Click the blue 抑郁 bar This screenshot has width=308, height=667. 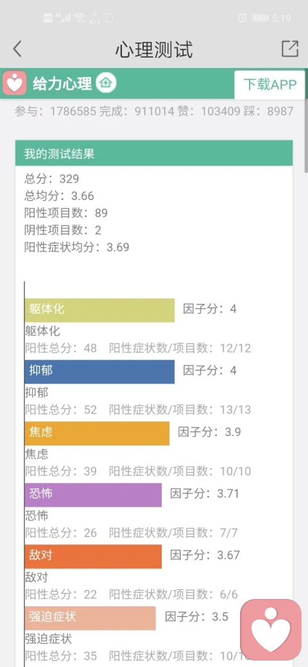pos(99,372)
